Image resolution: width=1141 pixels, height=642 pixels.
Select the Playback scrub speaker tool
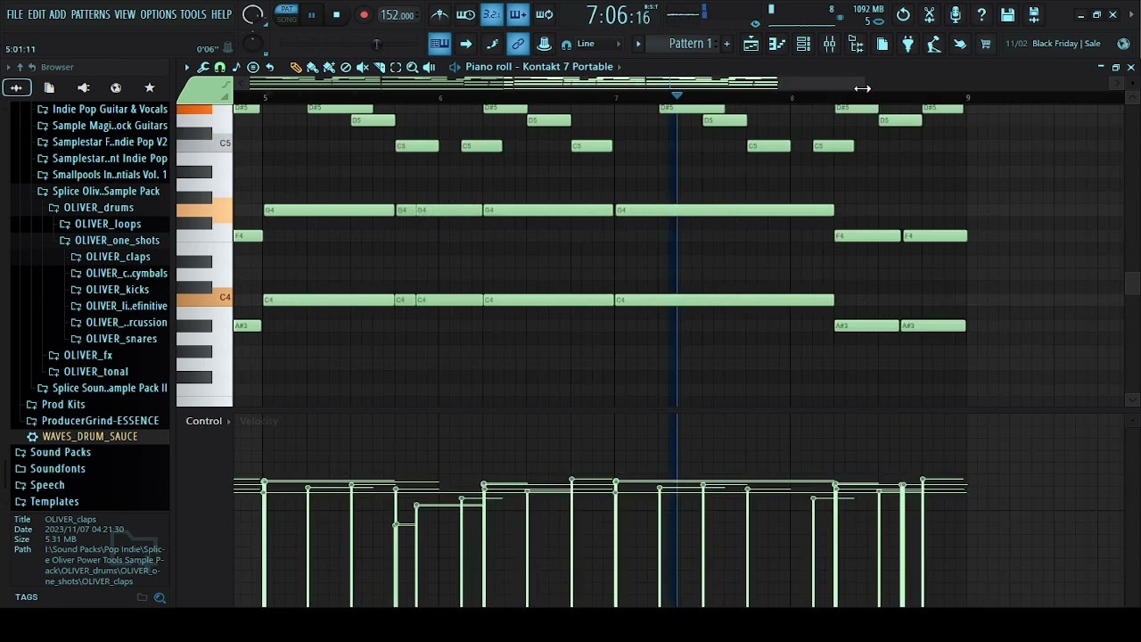tap(429, 68)
